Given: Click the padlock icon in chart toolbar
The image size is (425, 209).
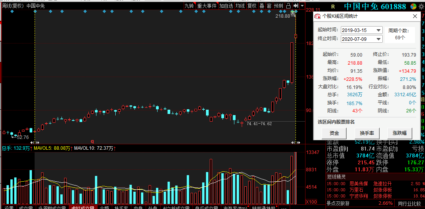Looking at the screenshot, I should (288, 6).
